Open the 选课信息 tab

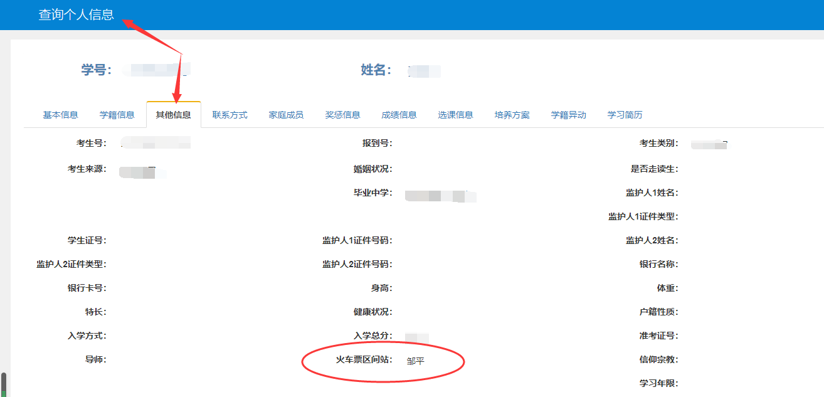click(455, 115)
